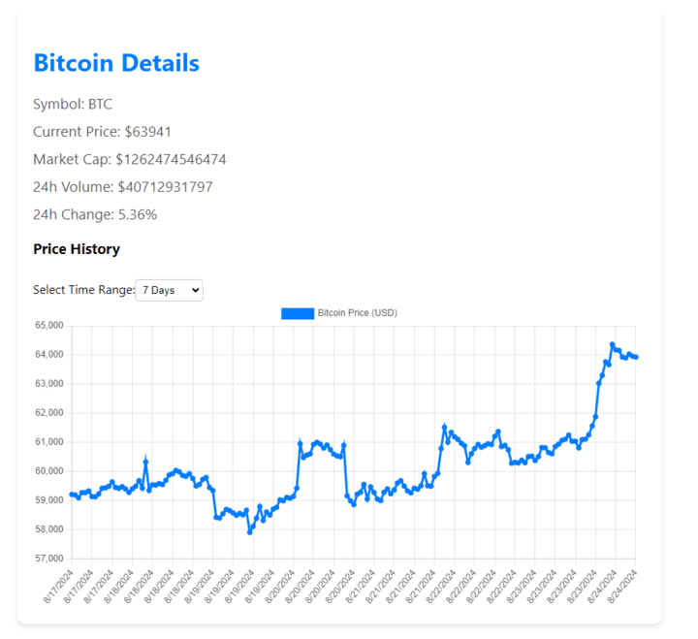
Task: Click the Price History subheading
Action: 77,249
